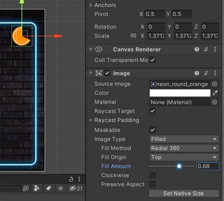The image size is (224, 201).
Task: Click the Pivot X field
Action: [x=155, y=14]
